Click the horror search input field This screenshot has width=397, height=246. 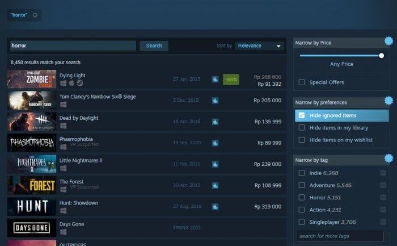click(x=73, y=45)
